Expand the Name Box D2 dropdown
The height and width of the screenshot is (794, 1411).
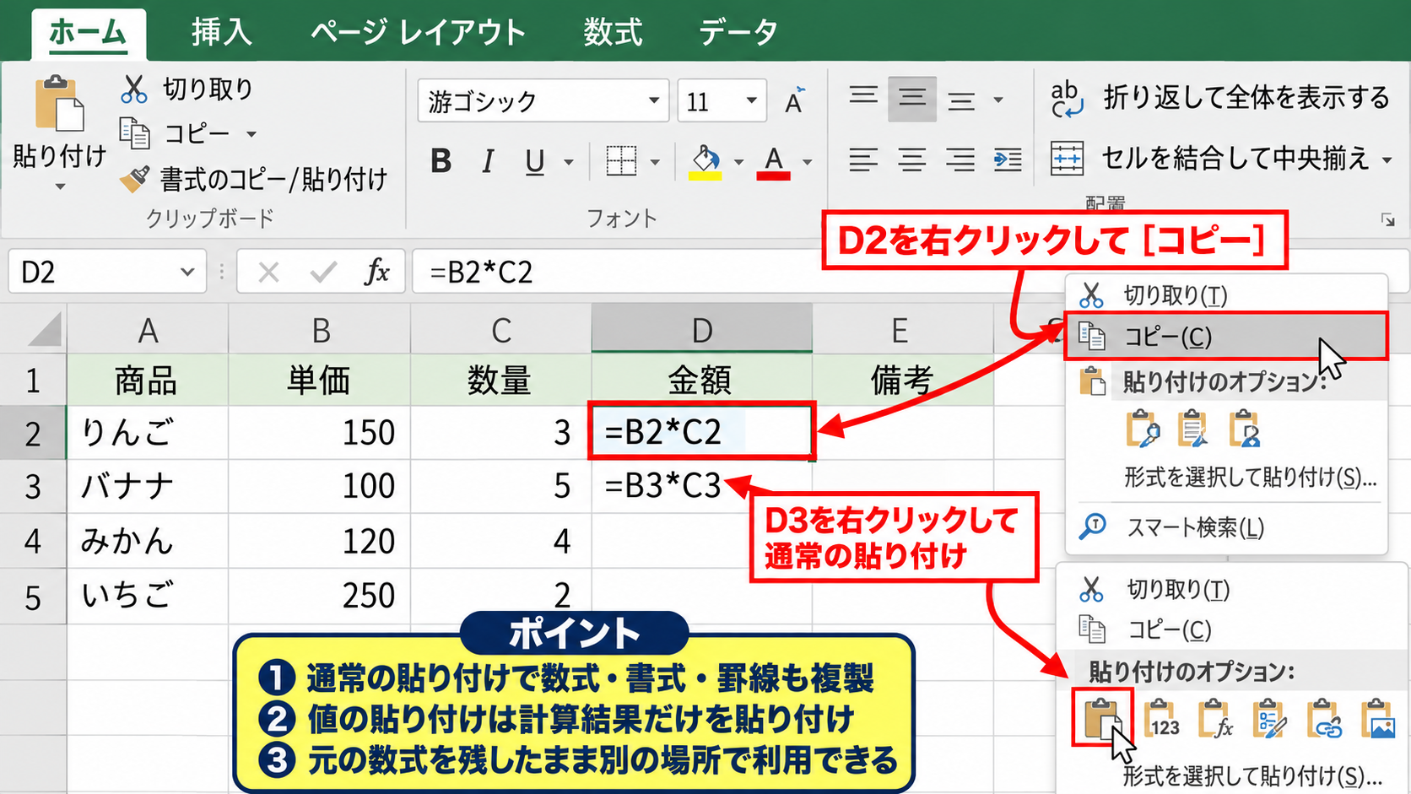click(187, 272)
